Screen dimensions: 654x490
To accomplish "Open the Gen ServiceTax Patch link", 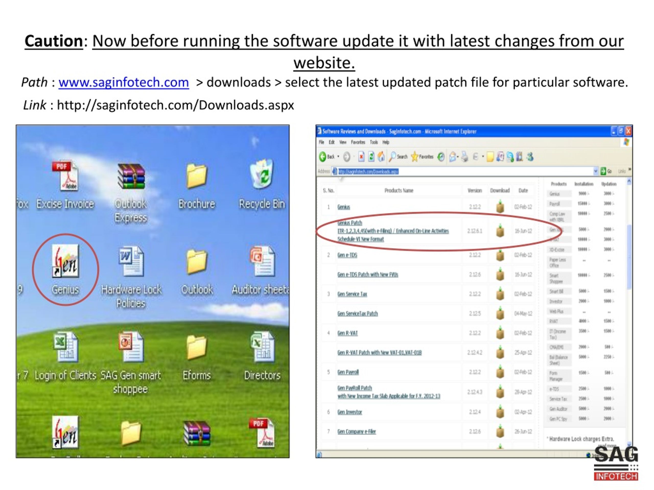I will coord(358,313).
